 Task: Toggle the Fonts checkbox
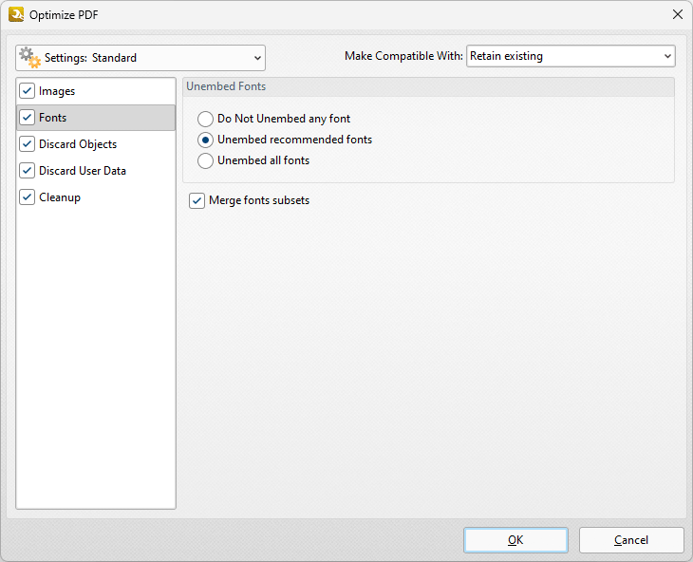point(27,118)
